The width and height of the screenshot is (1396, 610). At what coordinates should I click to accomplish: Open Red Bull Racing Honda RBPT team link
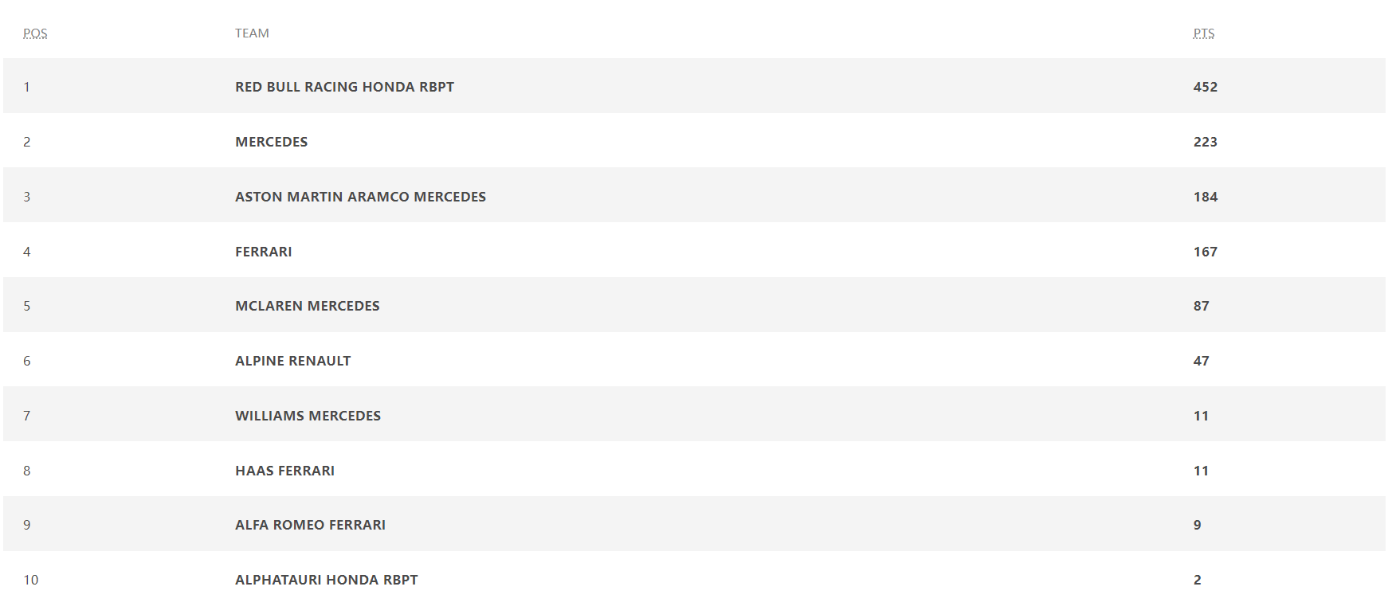[344, 87]
